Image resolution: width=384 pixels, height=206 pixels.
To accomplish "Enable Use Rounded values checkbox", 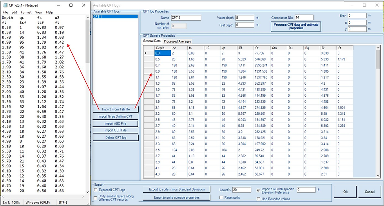I will tap(258, 199).
